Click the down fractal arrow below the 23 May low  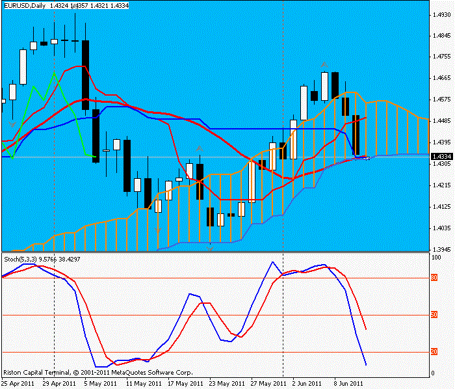[210, 248]
